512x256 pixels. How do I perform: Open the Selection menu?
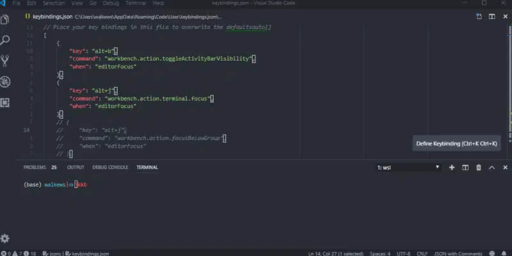(x=54, y=3)
